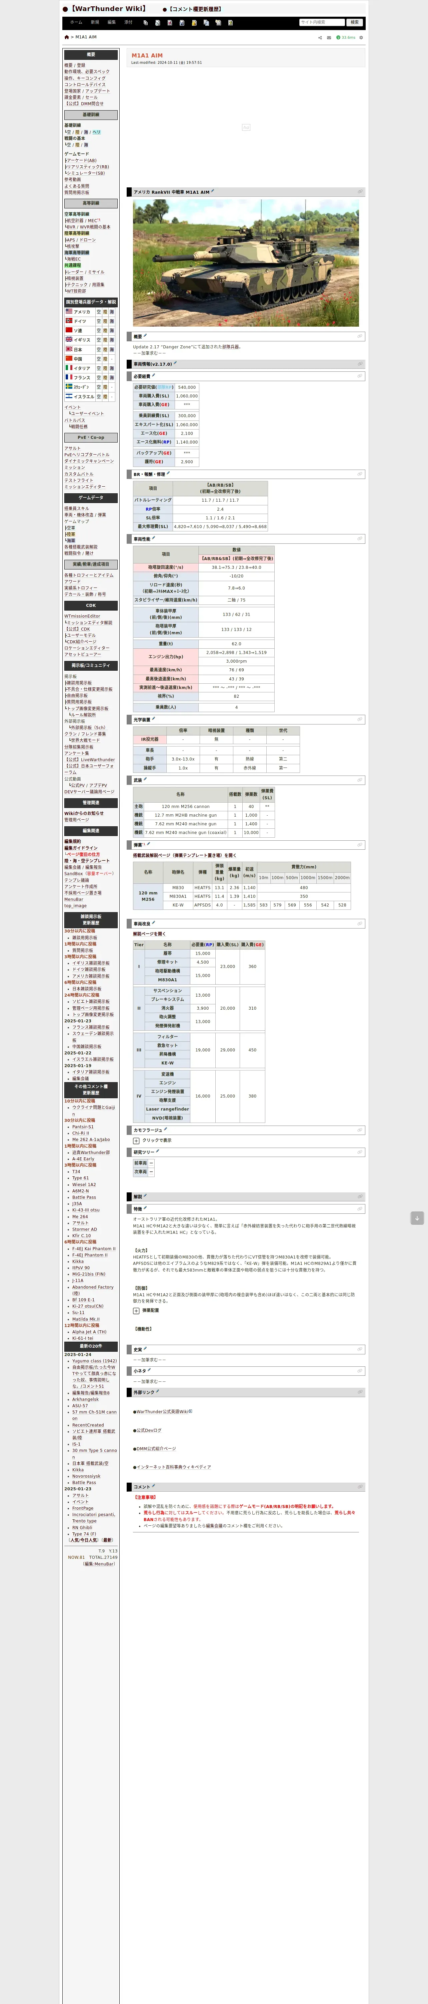Click the pencil icon next to 必要経費
Image resolution: width=428 pixels, height=2004 pixels.
pyautogui.click(x=154, y=376)
